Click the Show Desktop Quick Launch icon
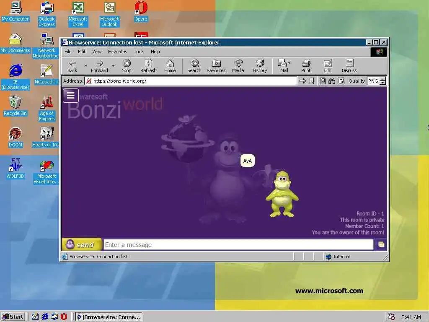The image size is (429, 322). coord(35,317)
